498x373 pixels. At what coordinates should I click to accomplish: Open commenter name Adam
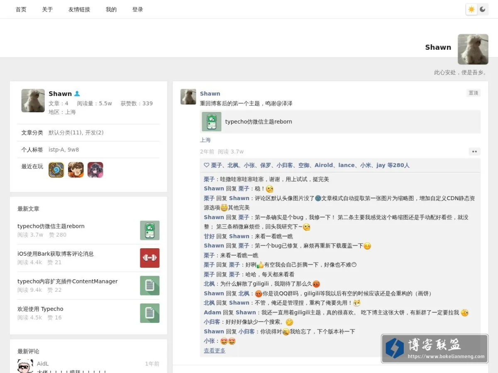click(x=212, y=312)
